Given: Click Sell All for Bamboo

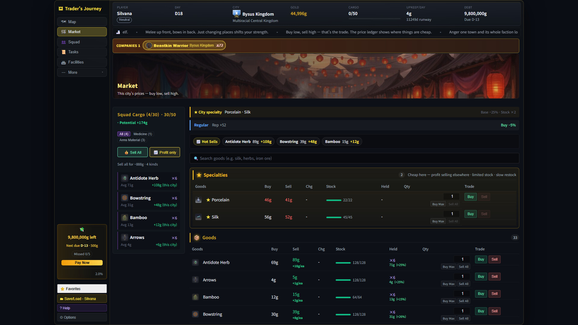Looking at the screenshot, I should point(464,301).
